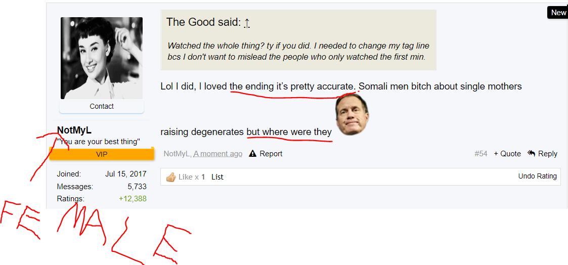This screenshot has height=265, width=568.
Task: Click the Reply arrow icon
Action: pos(531,153)
